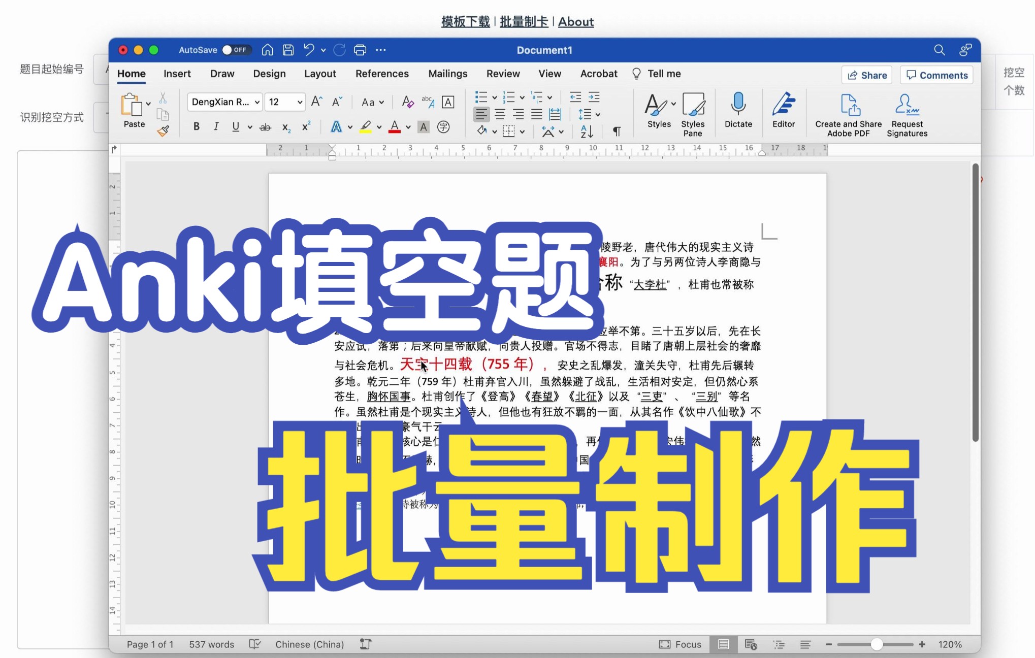The width and height of the screenshot is (1035, 658).
Task: Click the Numbering list icon
Action: (x=508, y=97)
